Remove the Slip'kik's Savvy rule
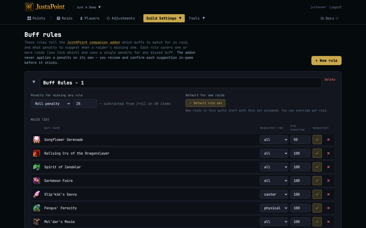The height and width of the screenshot is (228, 366). 328,194
